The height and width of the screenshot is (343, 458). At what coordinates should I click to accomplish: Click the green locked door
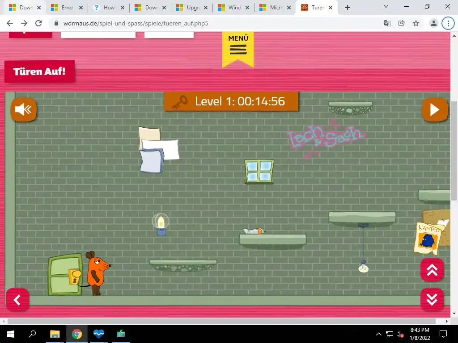(65, 275)
